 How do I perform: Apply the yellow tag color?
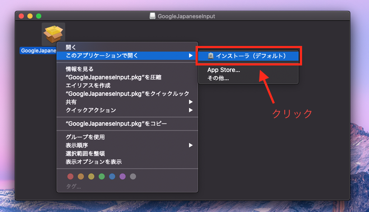tap(91, 176)
